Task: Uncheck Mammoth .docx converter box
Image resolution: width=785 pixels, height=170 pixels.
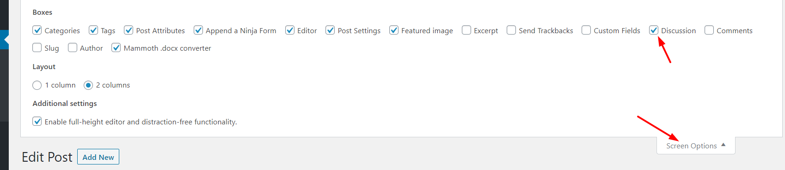Action: point(117,48)
